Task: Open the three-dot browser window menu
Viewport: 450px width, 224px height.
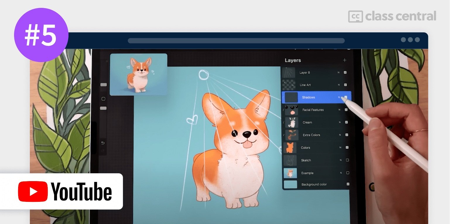Action: coord(410,40)
